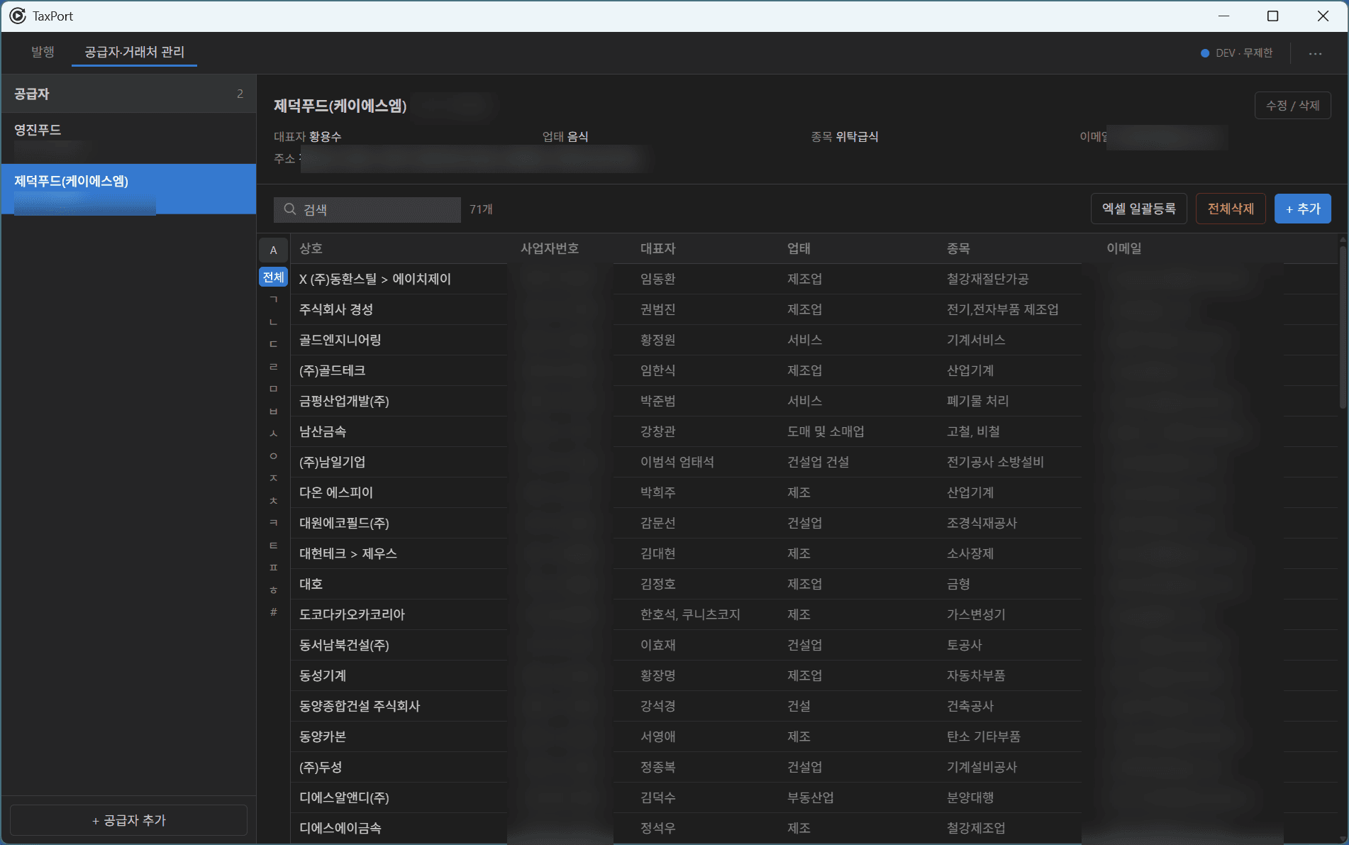The height and width of the screenshot is (845, 1349).
Task: Filter list by ㄷ consonant index
Action: [x=273, y=344]
